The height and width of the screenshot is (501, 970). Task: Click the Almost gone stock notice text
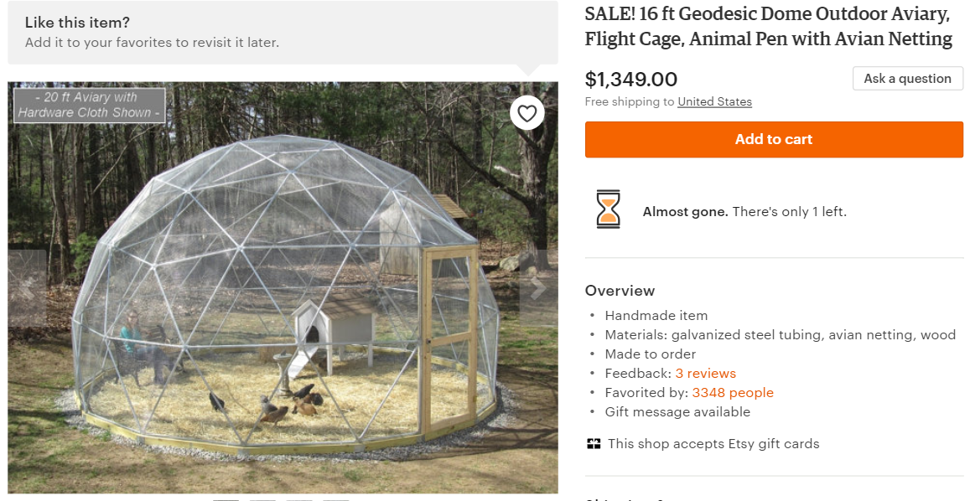point(744,212)
